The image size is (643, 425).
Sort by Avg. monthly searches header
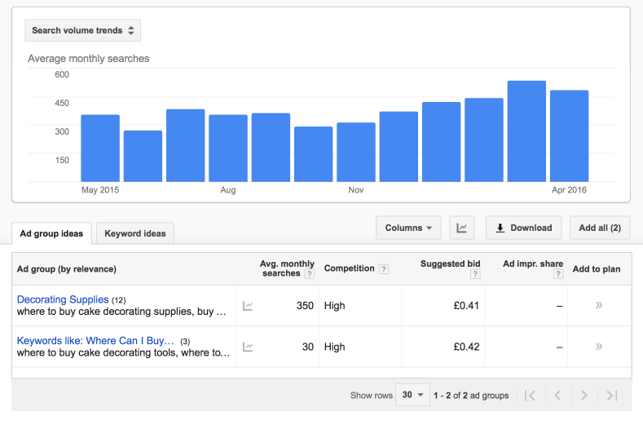click(x=287, y=268)
